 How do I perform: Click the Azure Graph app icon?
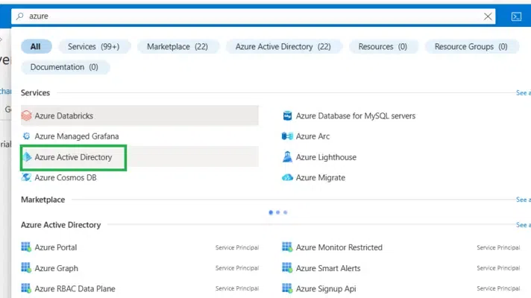[x=26, y=268]
